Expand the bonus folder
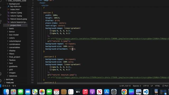The width and height of the screenshot is (169, 95). pyautogui.click(x=12, y=32)
